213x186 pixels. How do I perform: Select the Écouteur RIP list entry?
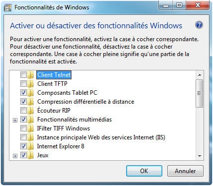coord(54,111)
